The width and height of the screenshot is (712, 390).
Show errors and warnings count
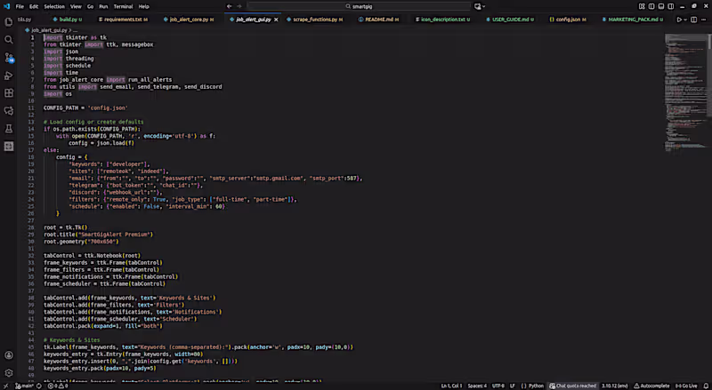[58, 386]
